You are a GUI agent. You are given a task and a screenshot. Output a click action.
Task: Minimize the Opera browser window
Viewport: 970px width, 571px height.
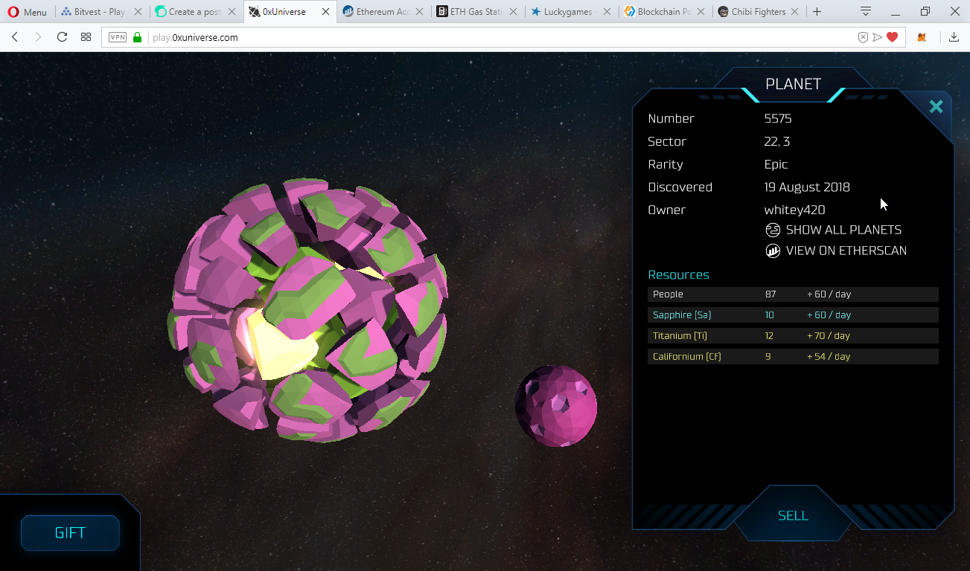tap(895, 12)
